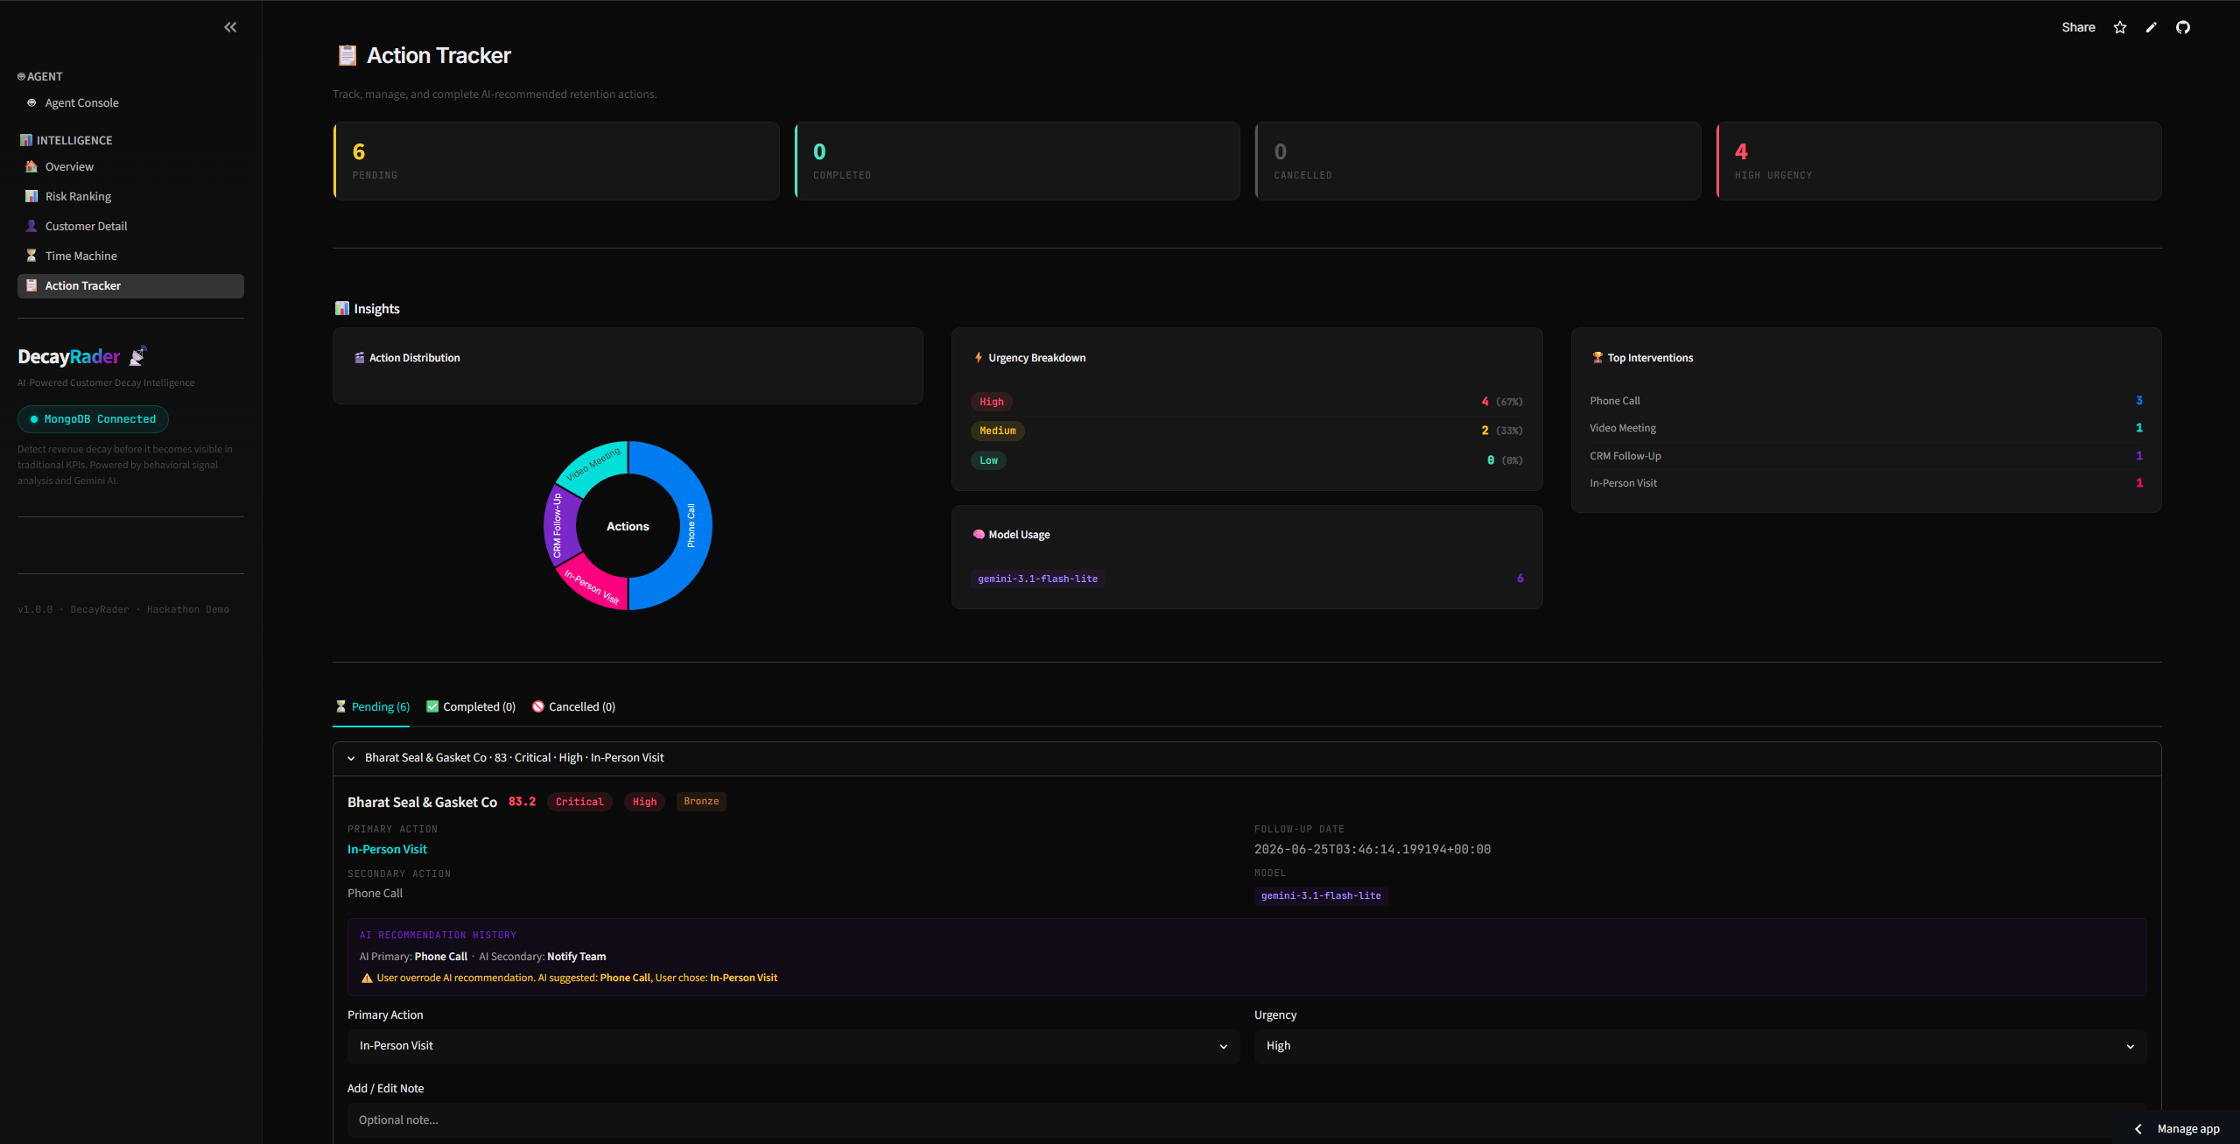Click the Share button
2240x1144 pixels.
click(2078, 27)
